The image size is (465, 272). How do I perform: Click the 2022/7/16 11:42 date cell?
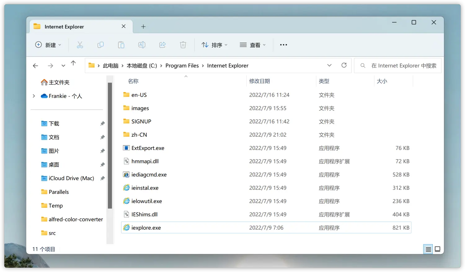[x=269, y=121]
